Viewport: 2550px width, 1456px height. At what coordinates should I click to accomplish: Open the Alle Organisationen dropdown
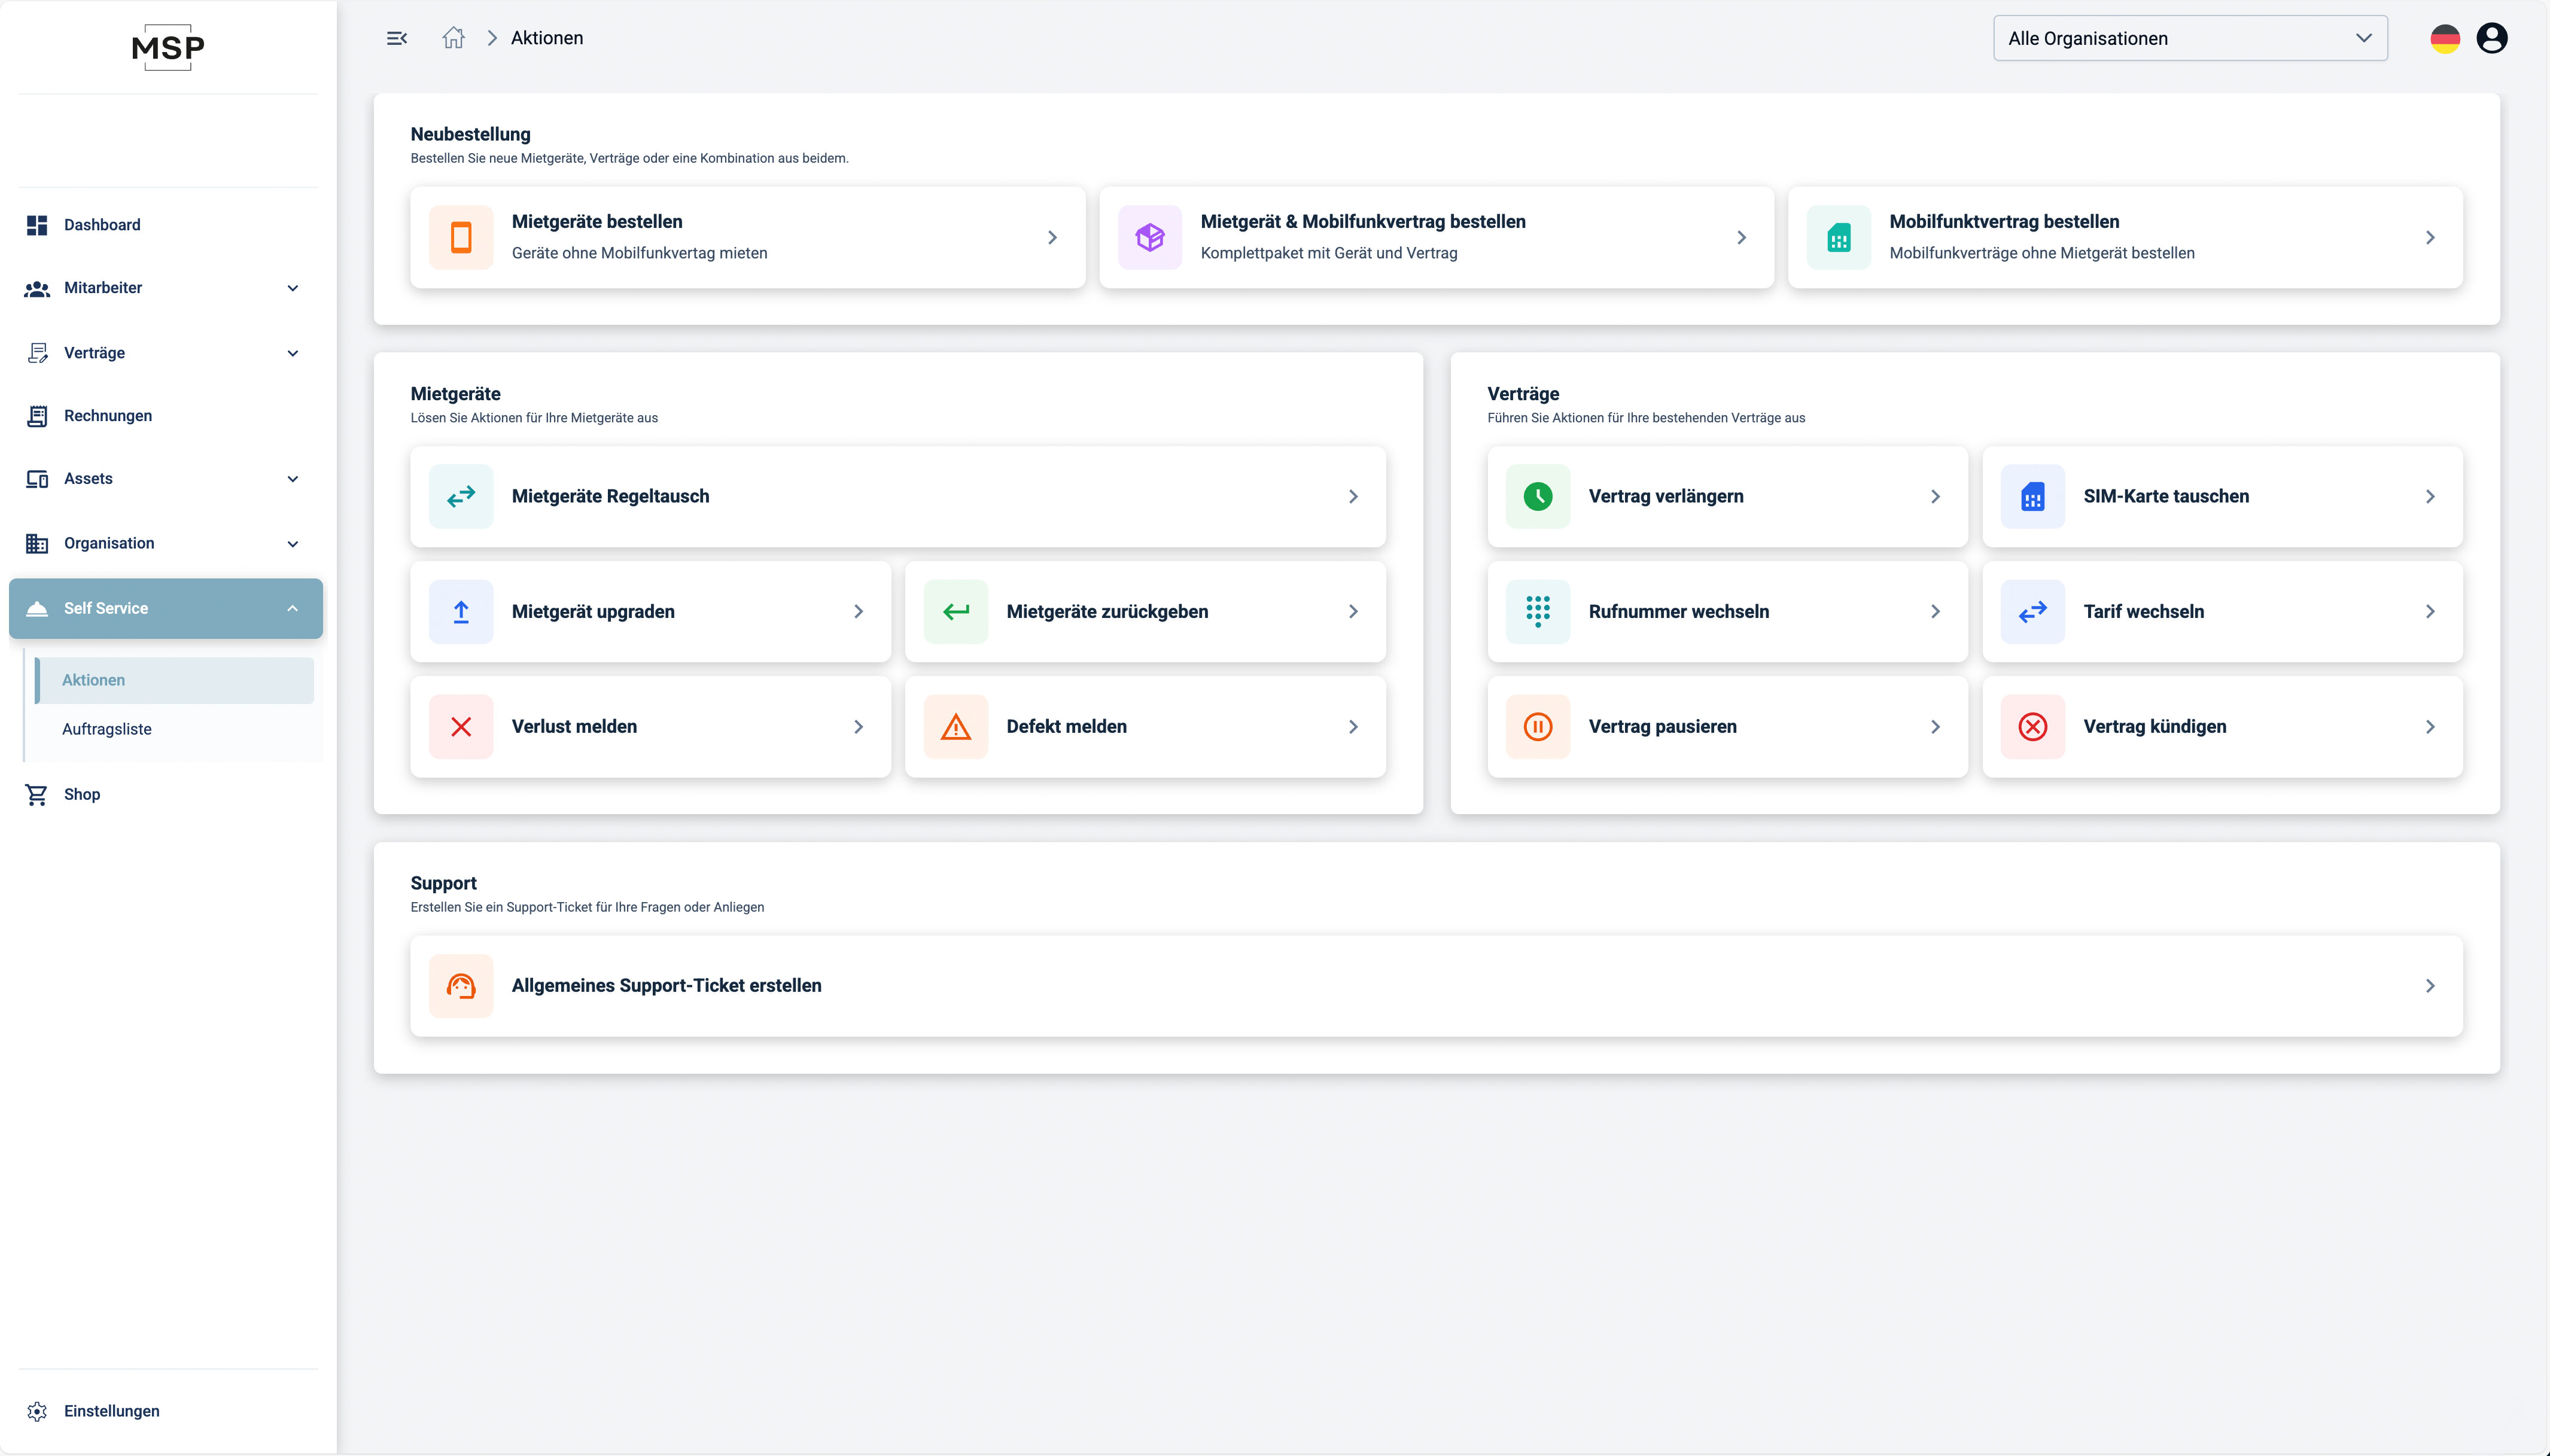point(2190,38)
